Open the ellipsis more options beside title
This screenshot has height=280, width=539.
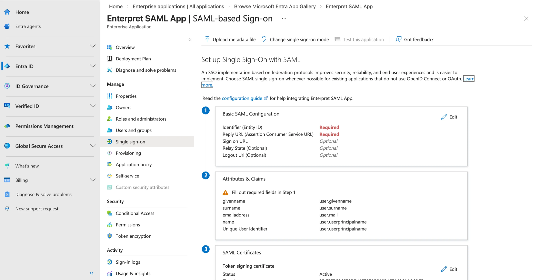tap(284, 19)
